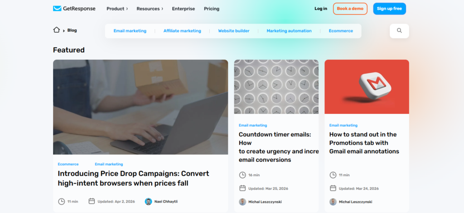Expand the Product menu
This screenshot has height=213, width=464.
(x=117, y=9)
